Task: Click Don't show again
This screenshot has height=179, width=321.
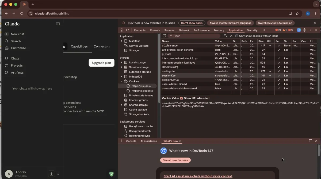Action: click(192, 23)
